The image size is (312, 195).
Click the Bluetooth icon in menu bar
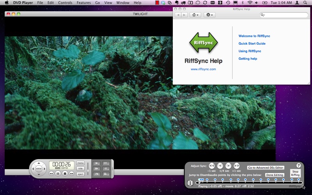pos(243,3)
